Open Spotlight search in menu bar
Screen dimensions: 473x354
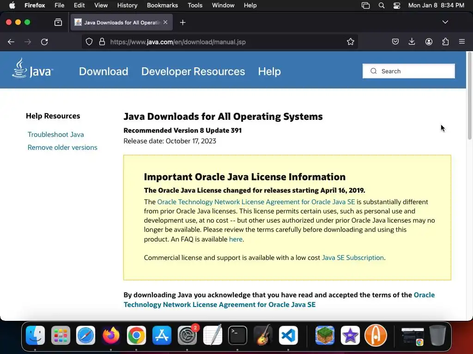381,6
